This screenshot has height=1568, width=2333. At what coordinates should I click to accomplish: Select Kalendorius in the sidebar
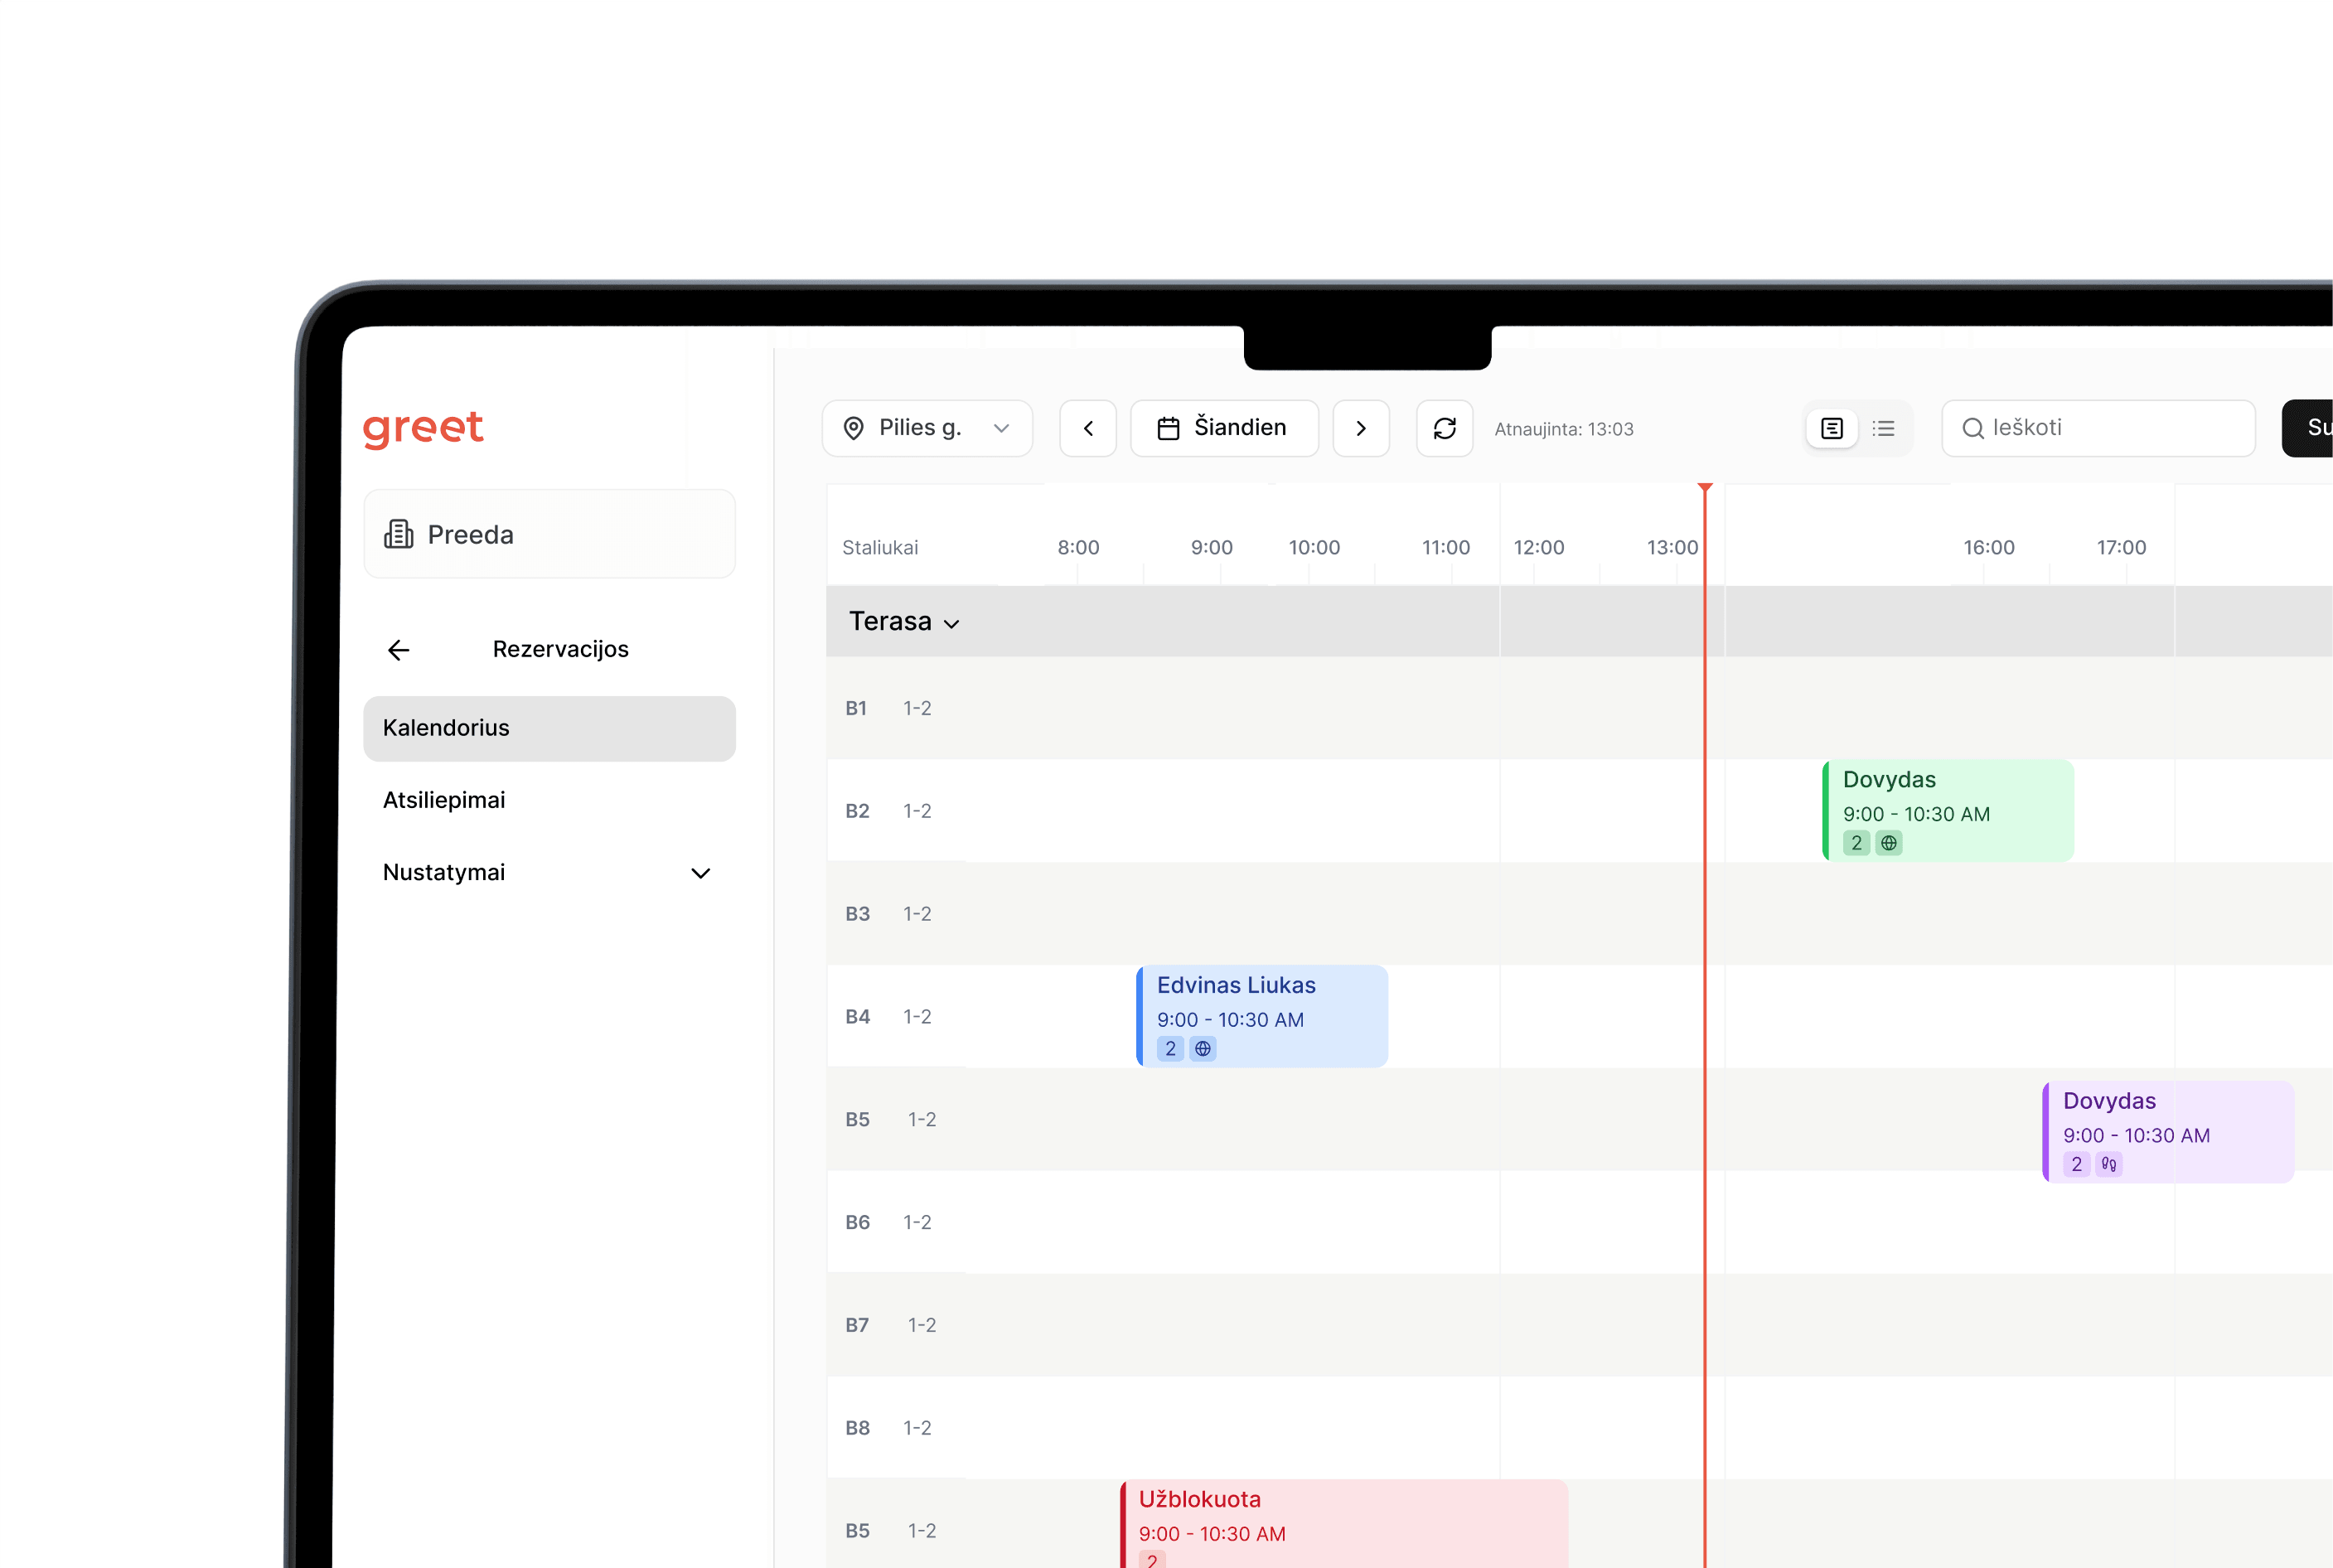549,728
